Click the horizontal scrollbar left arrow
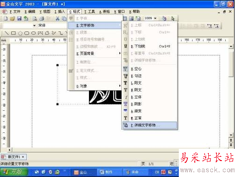 click(x=9, y=150)
